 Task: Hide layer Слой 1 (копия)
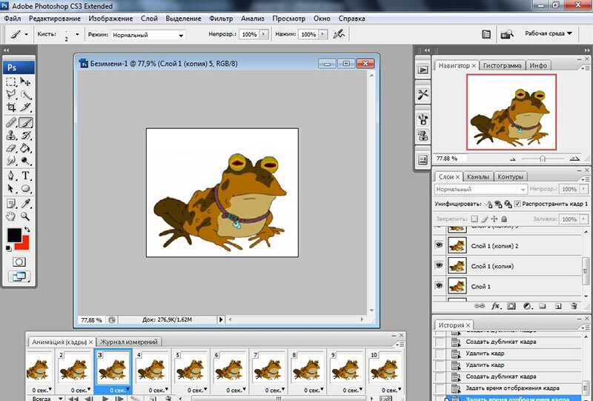439,265
